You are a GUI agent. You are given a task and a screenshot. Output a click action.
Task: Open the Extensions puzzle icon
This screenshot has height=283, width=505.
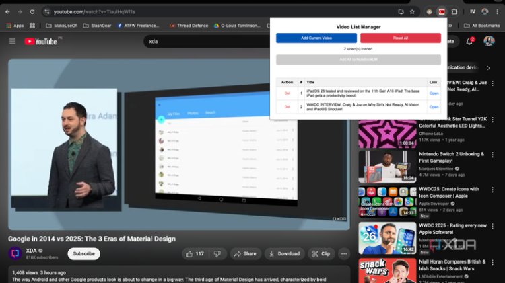pyautogui.click(x=454, y=12)
